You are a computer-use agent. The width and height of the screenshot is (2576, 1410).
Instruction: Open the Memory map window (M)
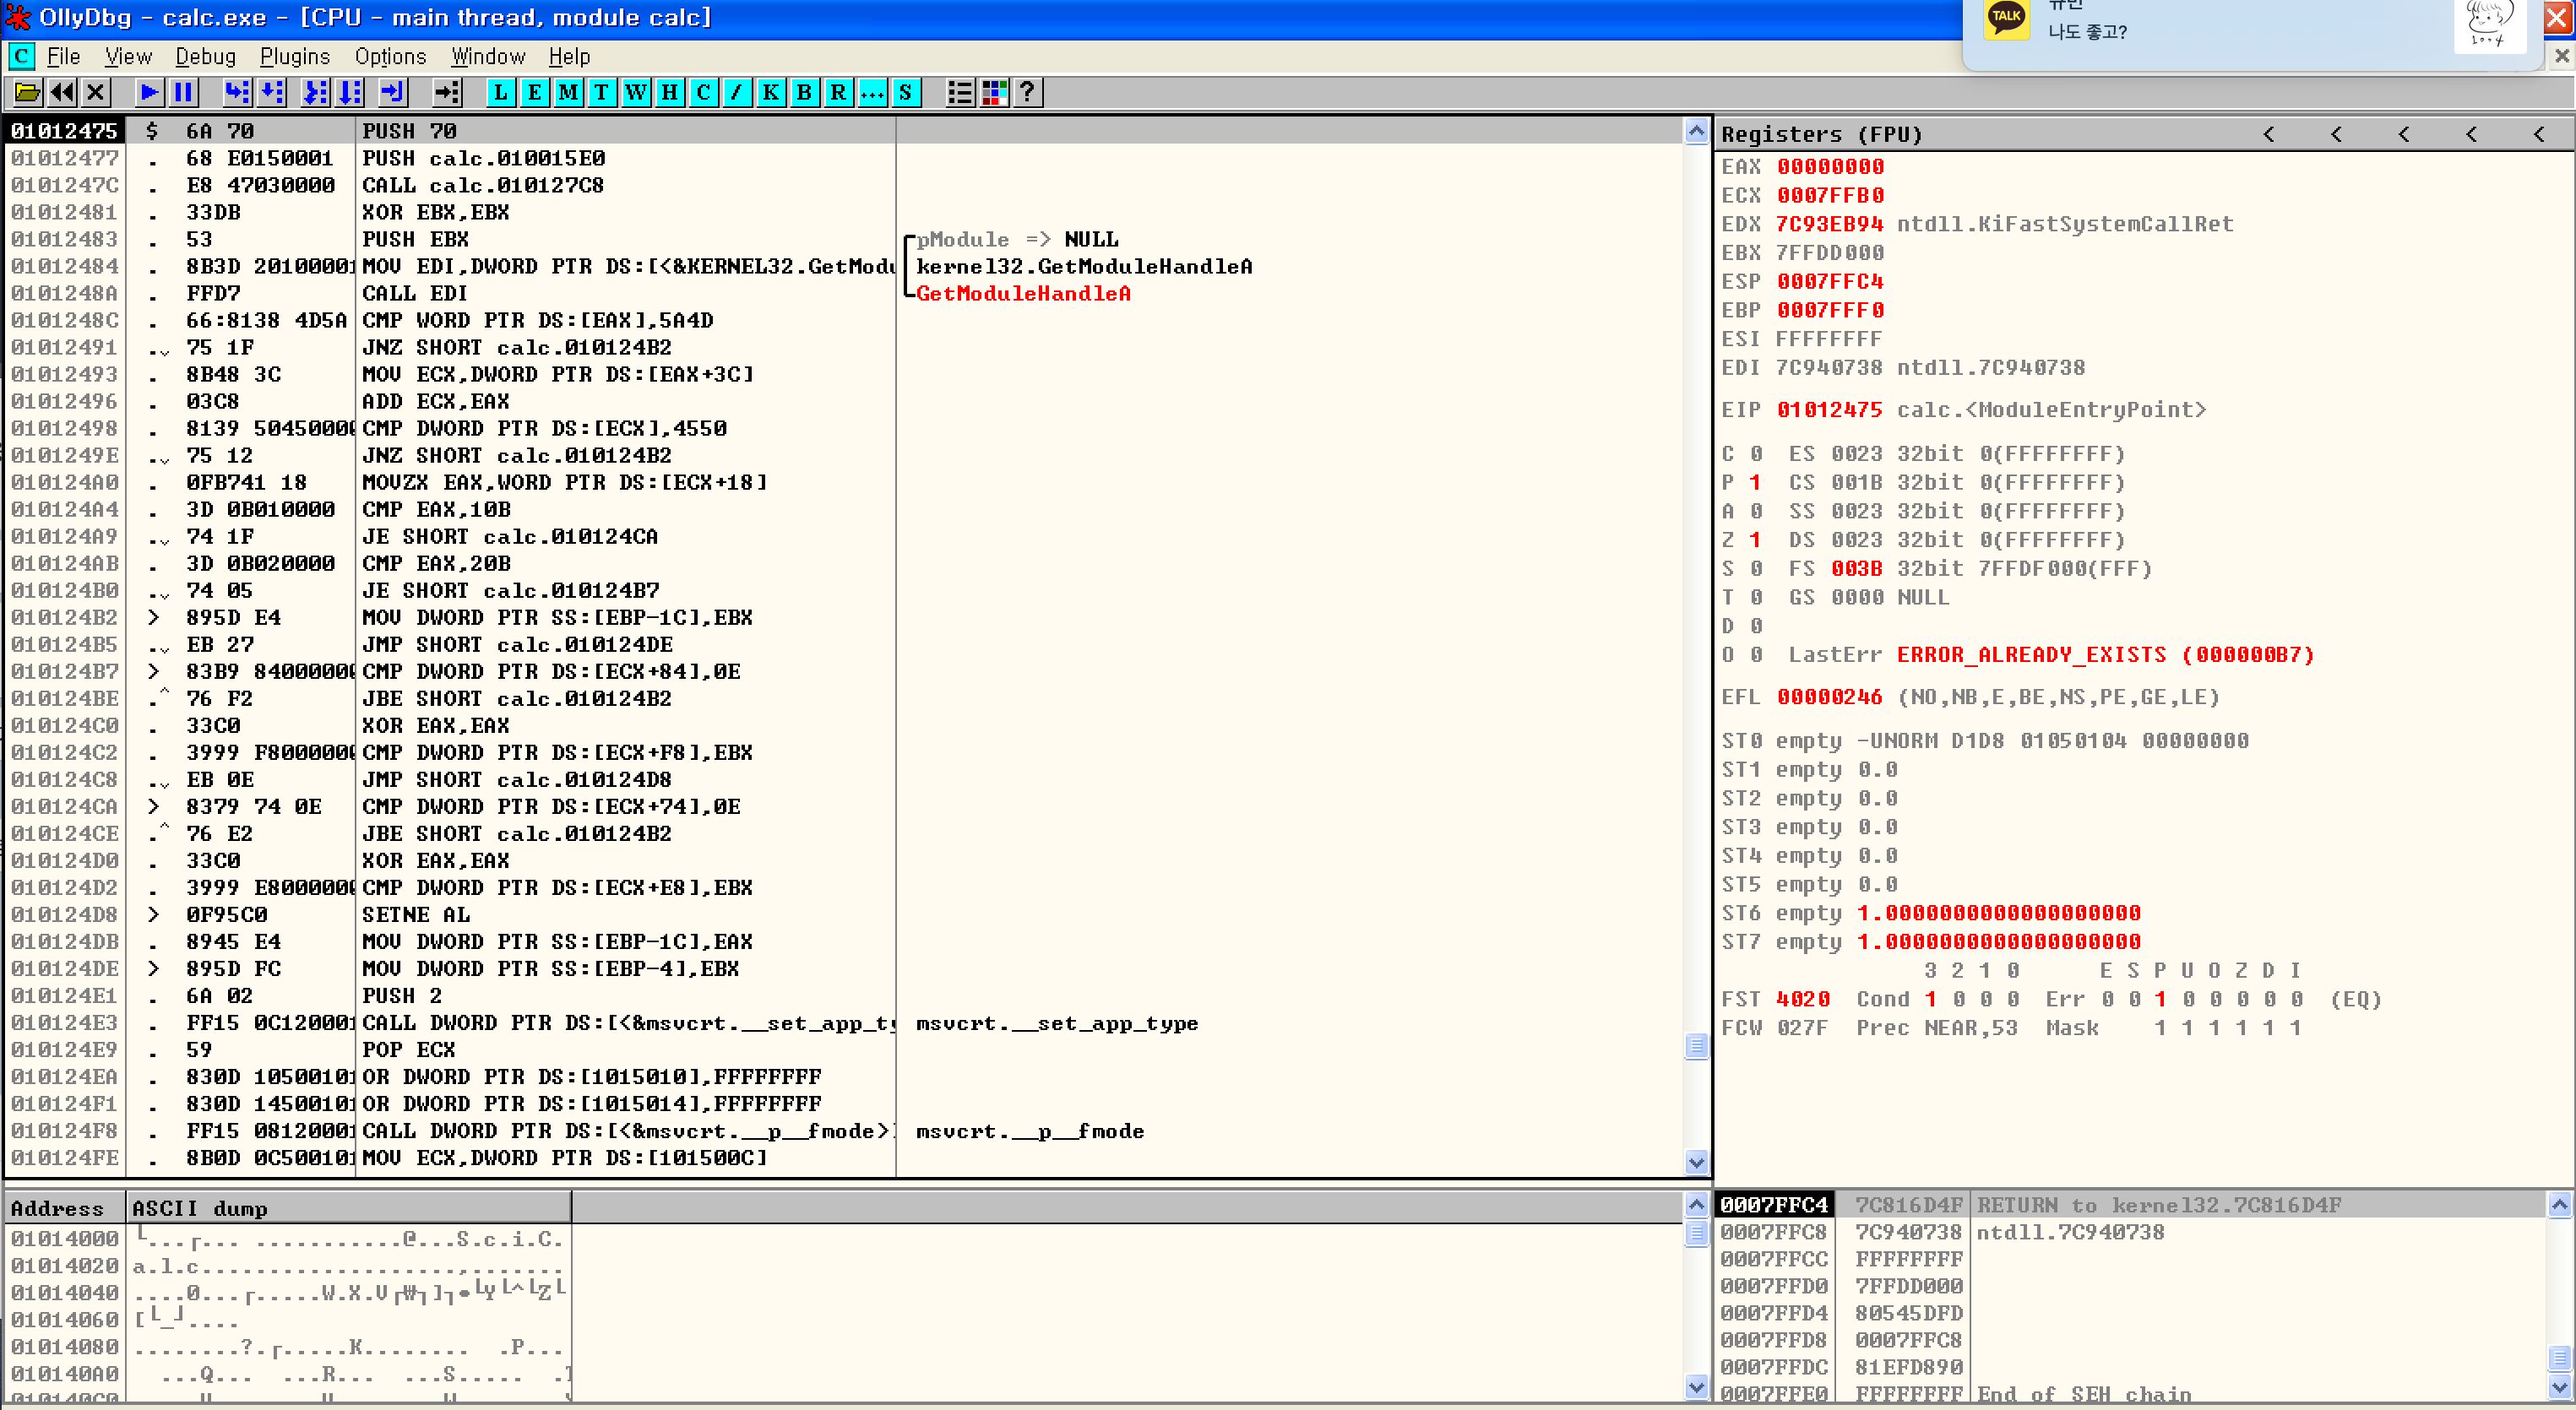[x=568, y=93]
